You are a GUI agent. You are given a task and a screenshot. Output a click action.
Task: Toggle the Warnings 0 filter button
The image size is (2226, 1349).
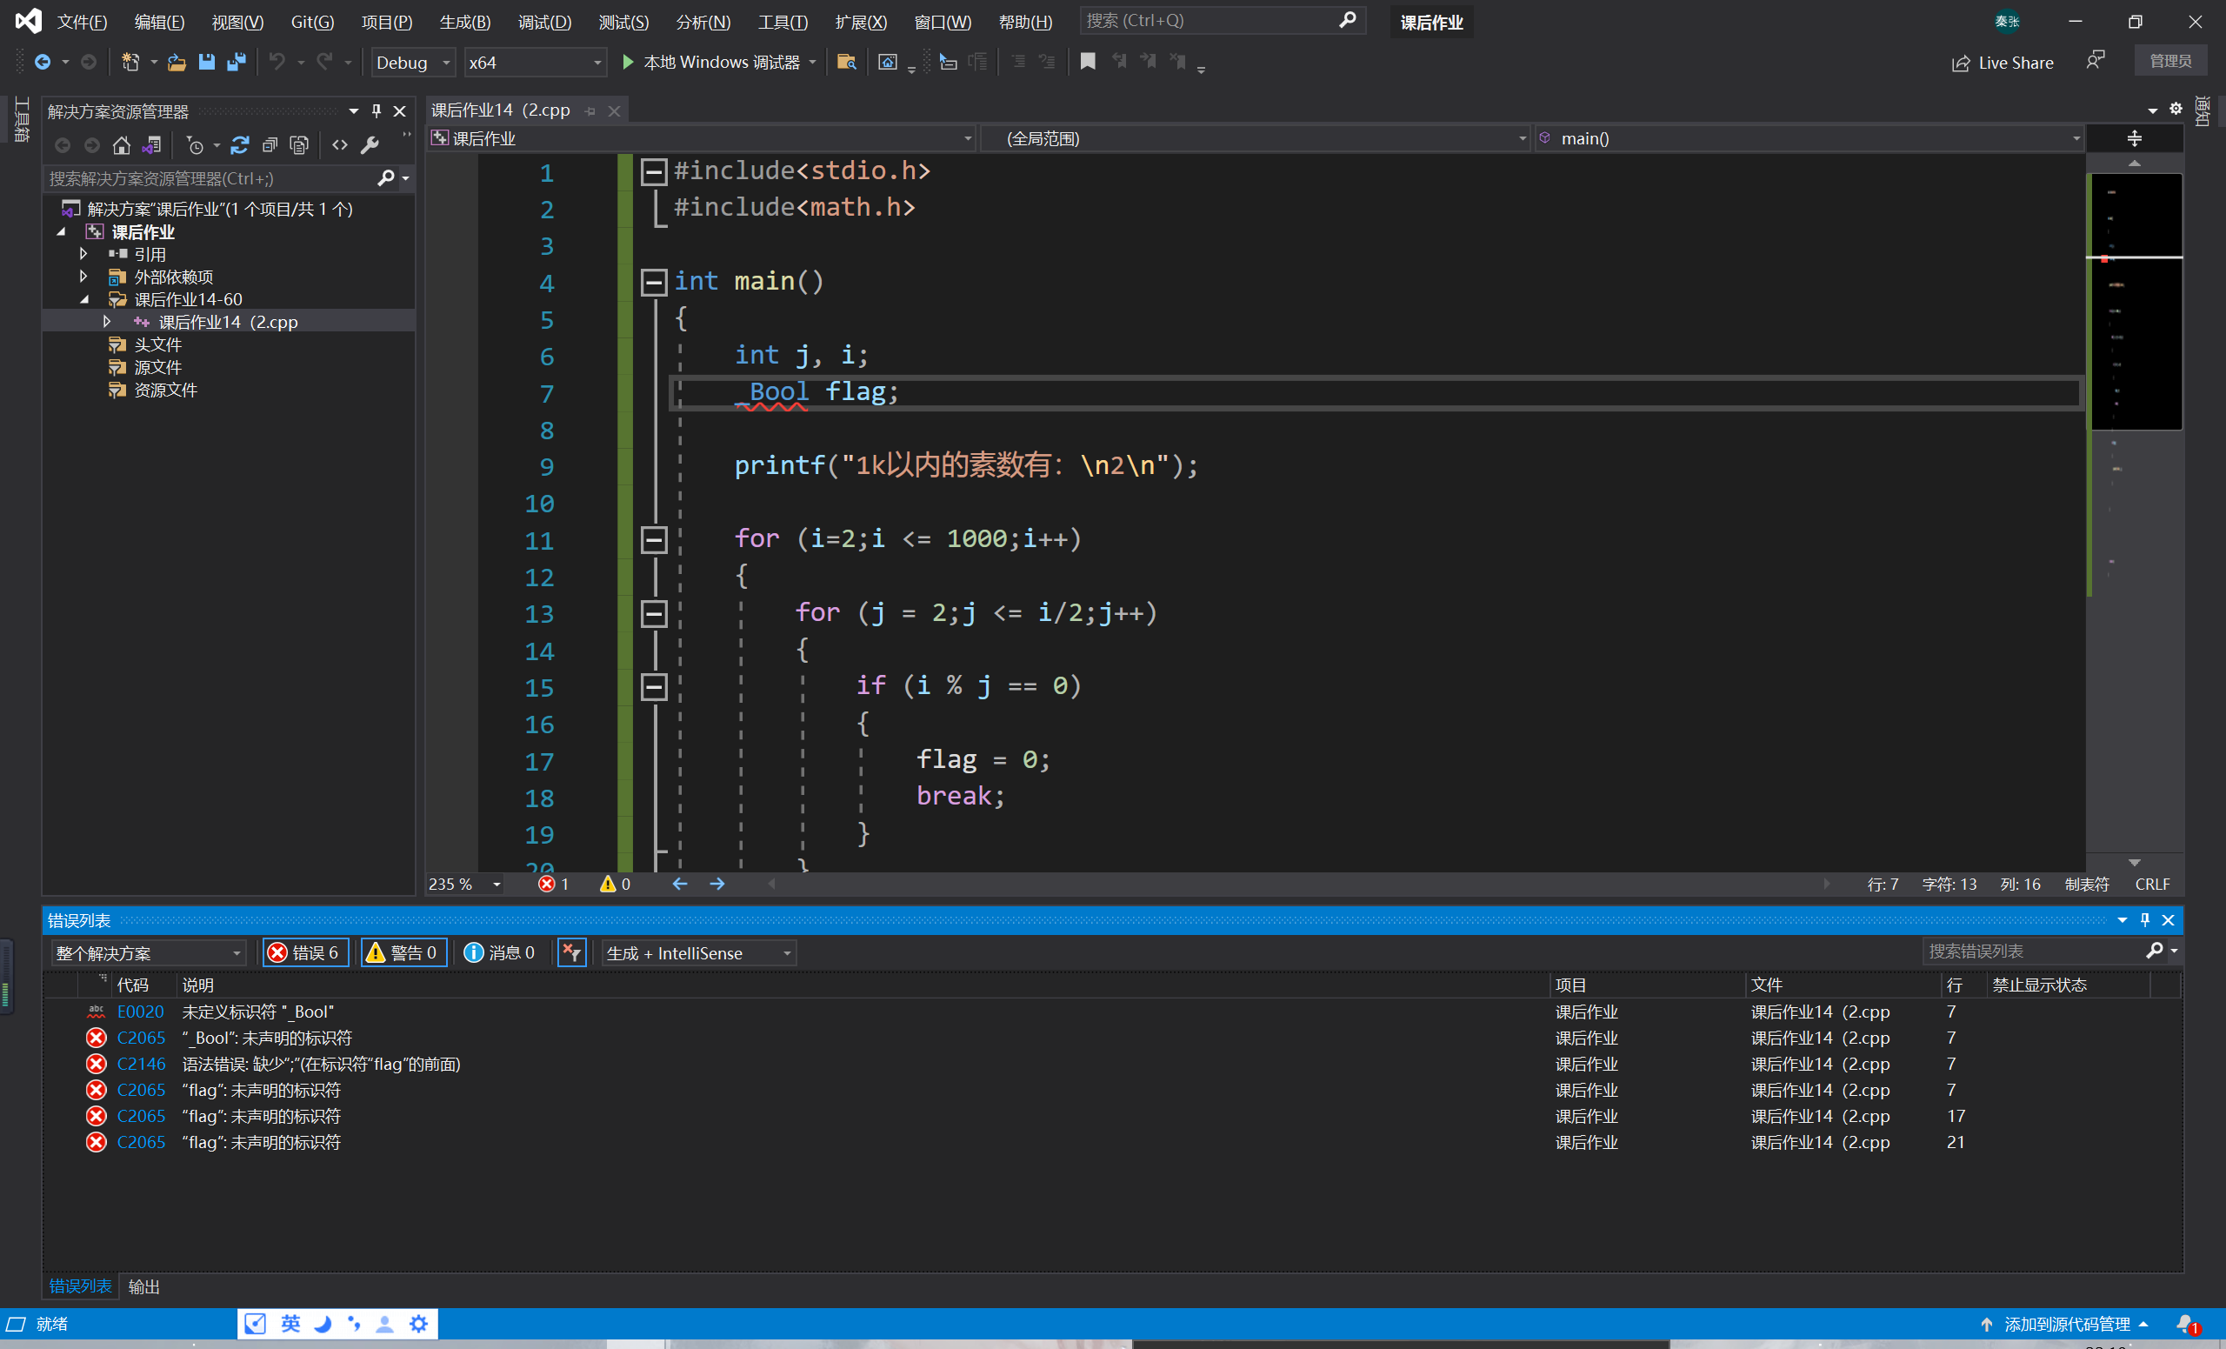coord(403,952)
